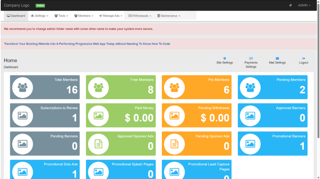Click the Pro Members group icon

point(174,87)
